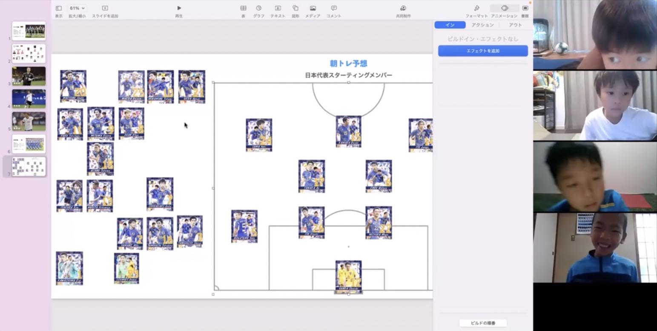The height and width of the screenshot is (331, 657).
Task: Select slide 3 thumbnail in navigator
Action: pyautogui.click(x=29, y=76)
